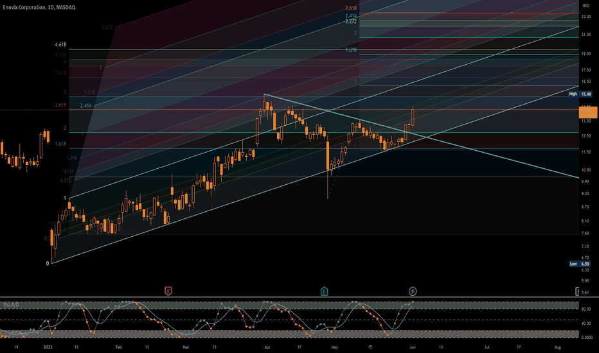The width and height of the screenshot is (599, 353).
Task: Click the 2.414 Fibonacci label at left
Action: click(x=86, y=106)
